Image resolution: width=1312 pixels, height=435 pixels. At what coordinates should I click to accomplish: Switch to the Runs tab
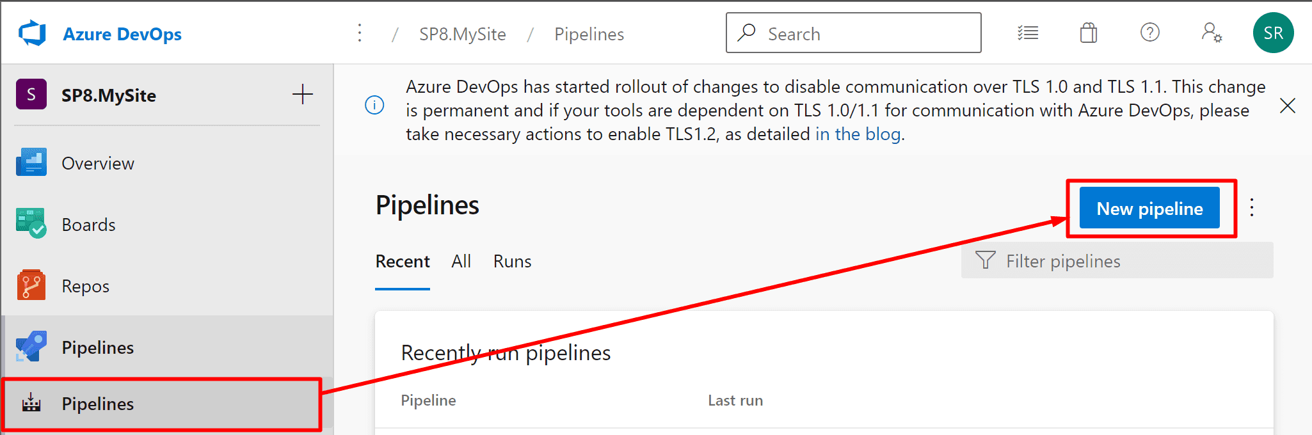tap(512, 262)
